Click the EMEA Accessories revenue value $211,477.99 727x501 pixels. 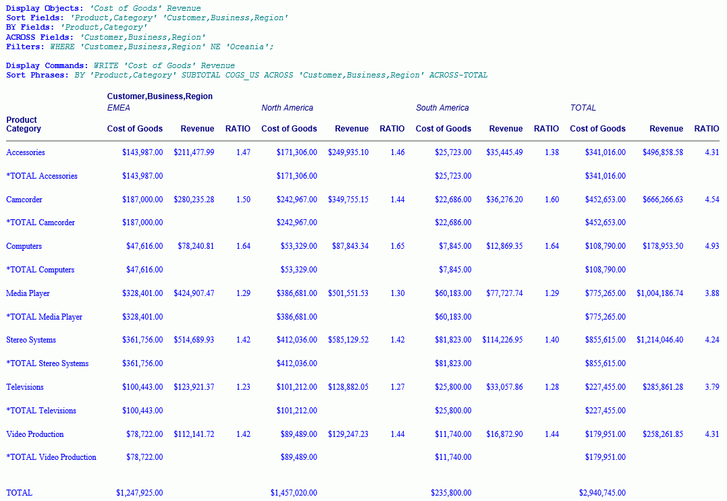[194, 152]
